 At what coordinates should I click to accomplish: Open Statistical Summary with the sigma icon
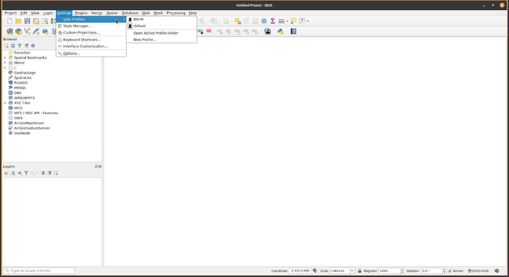(273, 21)
